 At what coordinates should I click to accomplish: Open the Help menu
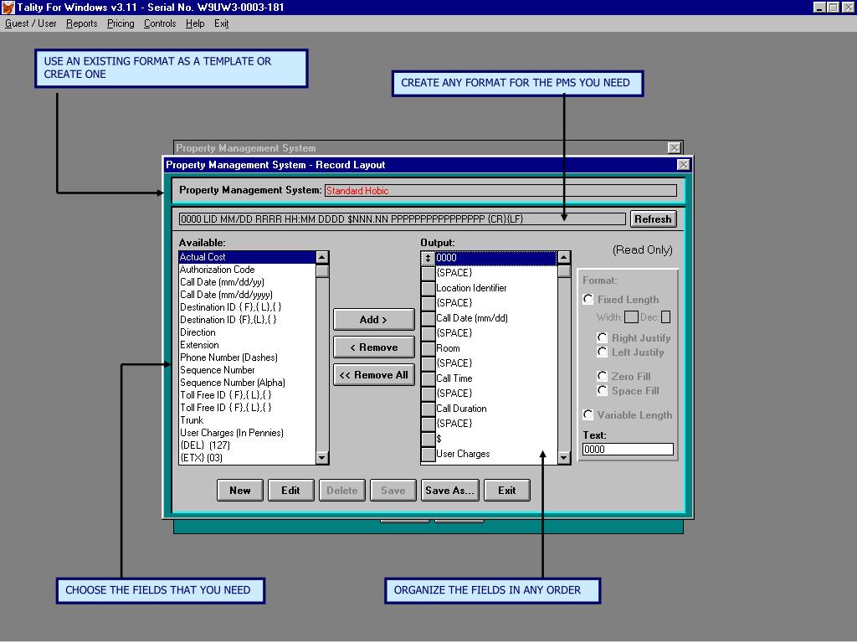click(194, 23)
